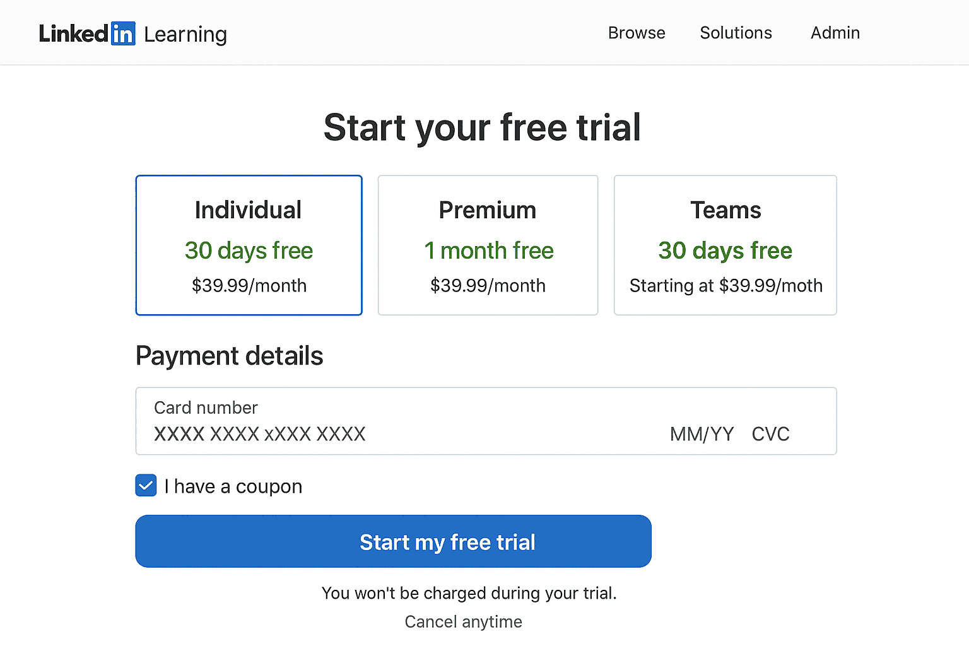This screenshot has width=969, height=646.
Task: Uncheck the "I have a coupon" checkbox
Action: (x=146, y=486)
